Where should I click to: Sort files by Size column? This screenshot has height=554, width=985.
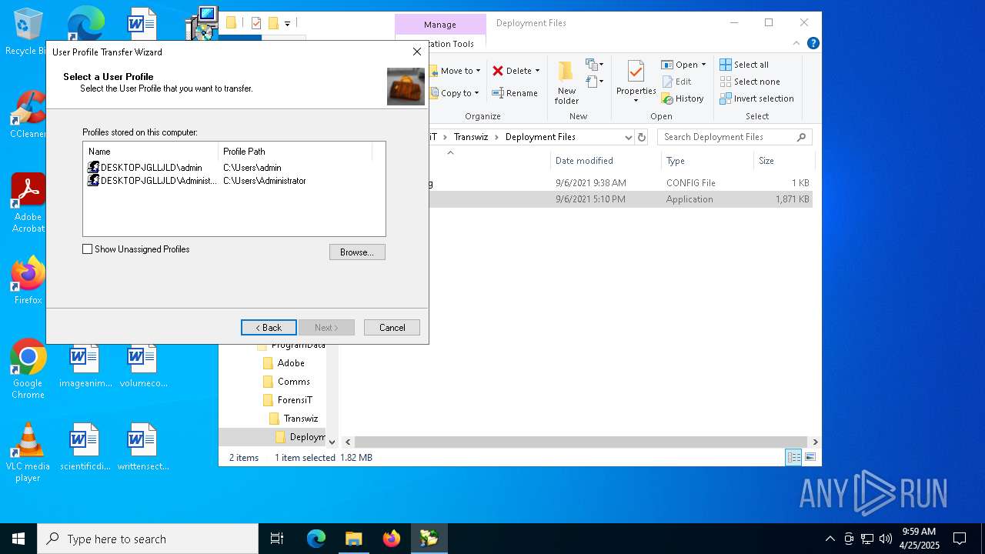click(783, 161)
